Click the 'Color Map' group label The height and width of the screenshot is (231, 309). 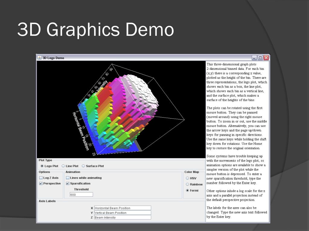[192, 172]
